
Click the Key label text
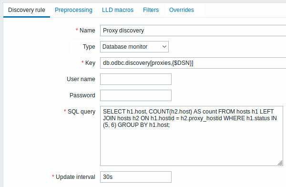click(90, 63)
